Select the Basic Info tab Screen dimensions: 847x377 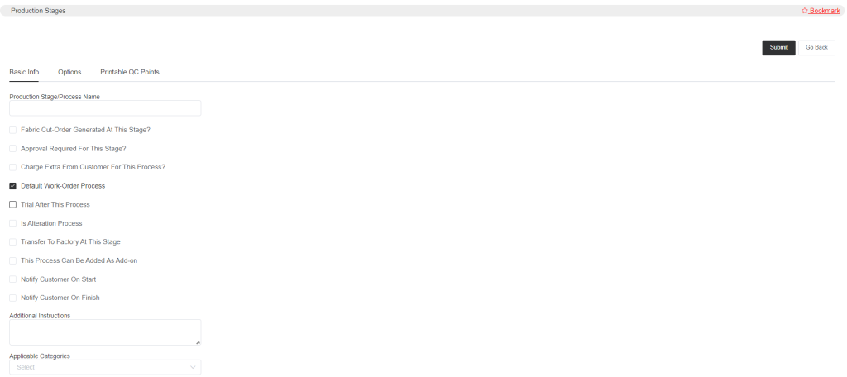(x=24, y=72)
